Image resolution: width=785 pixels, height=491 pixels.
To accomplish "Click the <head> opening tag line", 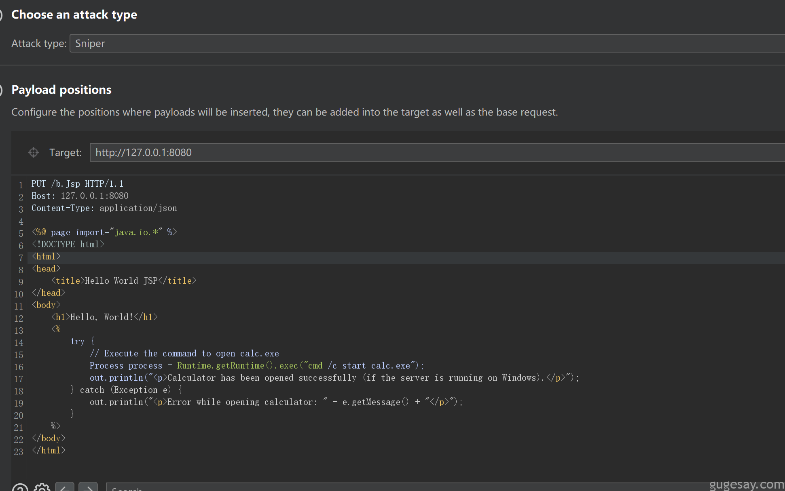I will (46, 269).
